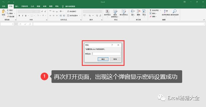Click the increase indent icon
The height and width of the screenshot is (107, 206).
(64, 16)
